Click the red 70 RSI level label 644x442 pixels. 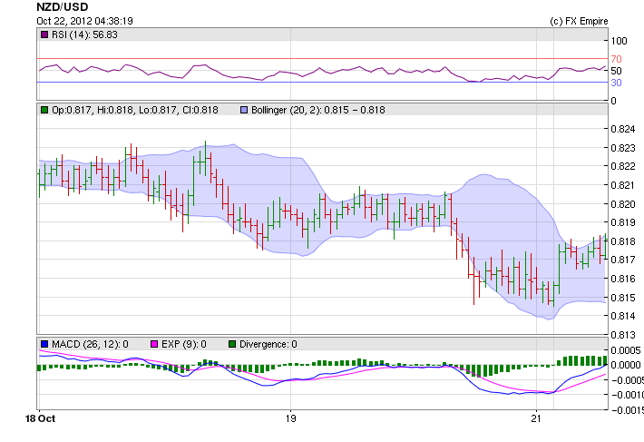(616, 59)
